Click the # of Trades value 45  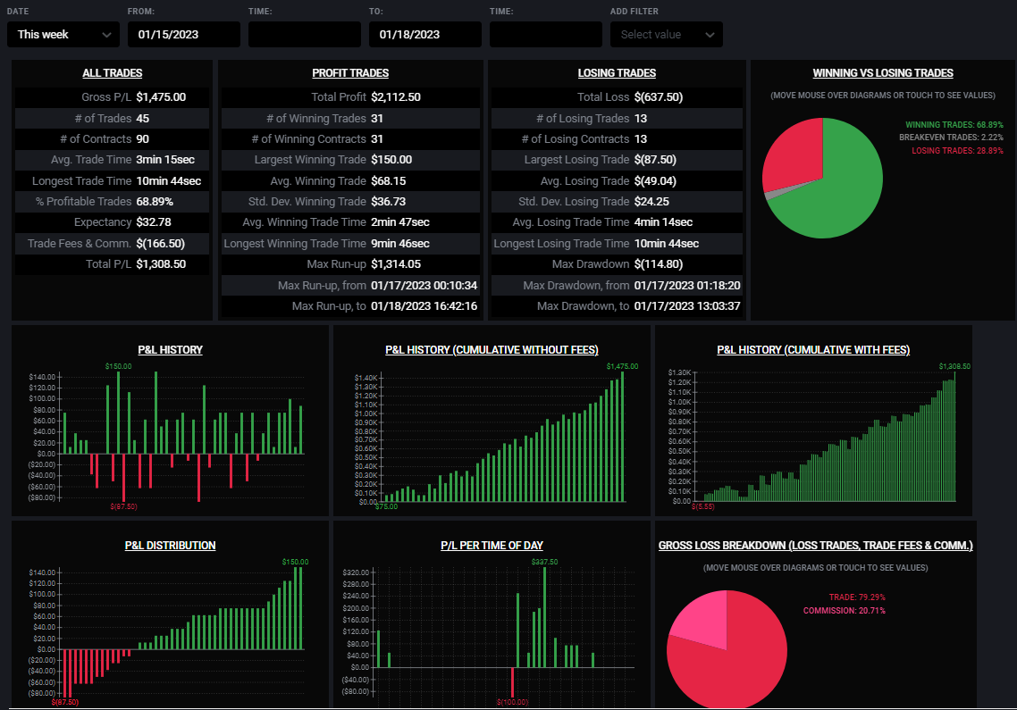[143, 119]
